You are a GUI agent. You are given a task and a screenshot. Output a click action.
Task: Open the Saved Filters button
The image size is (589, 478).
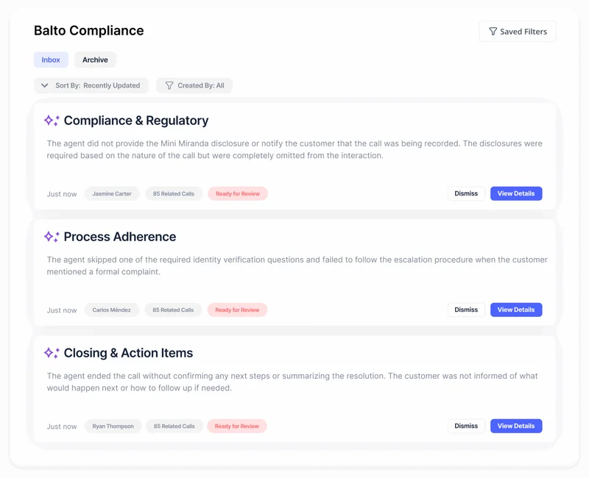point(518,32)
